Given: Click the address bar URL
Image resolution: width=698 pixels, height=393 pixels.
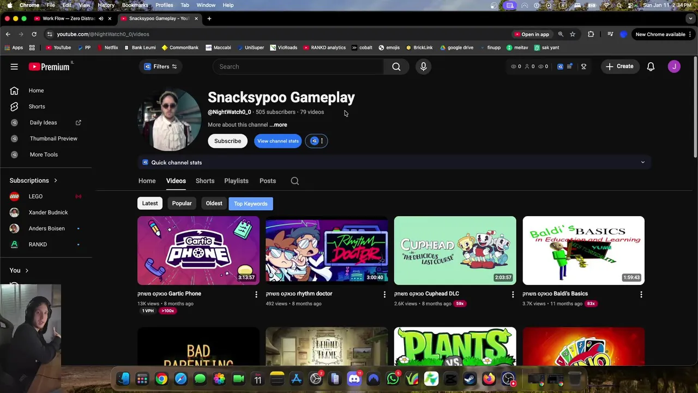Looking at the screenshot, I should 103,34.
